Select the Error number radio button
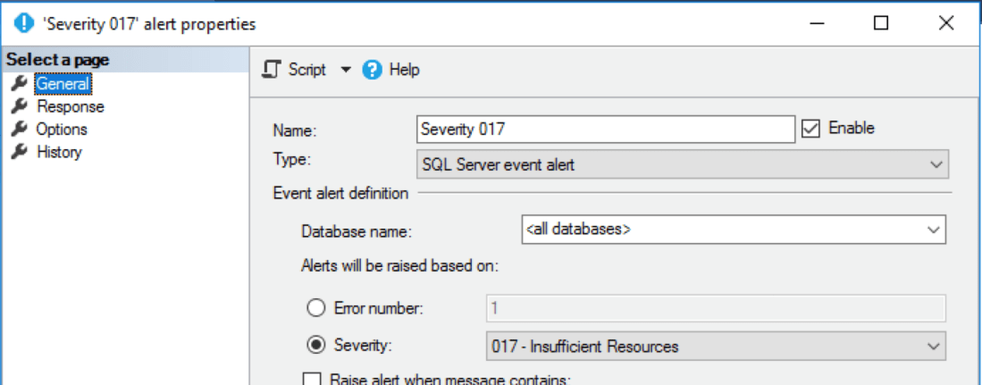The image size is (982, 385). point(315,308)
